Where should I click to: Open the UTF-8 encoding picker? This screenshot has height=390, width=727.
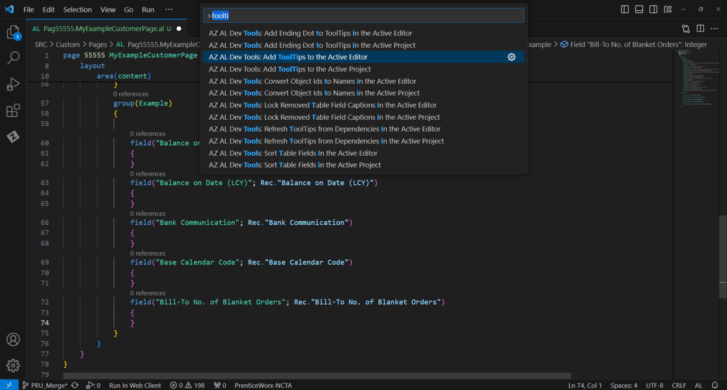point(654,385)
